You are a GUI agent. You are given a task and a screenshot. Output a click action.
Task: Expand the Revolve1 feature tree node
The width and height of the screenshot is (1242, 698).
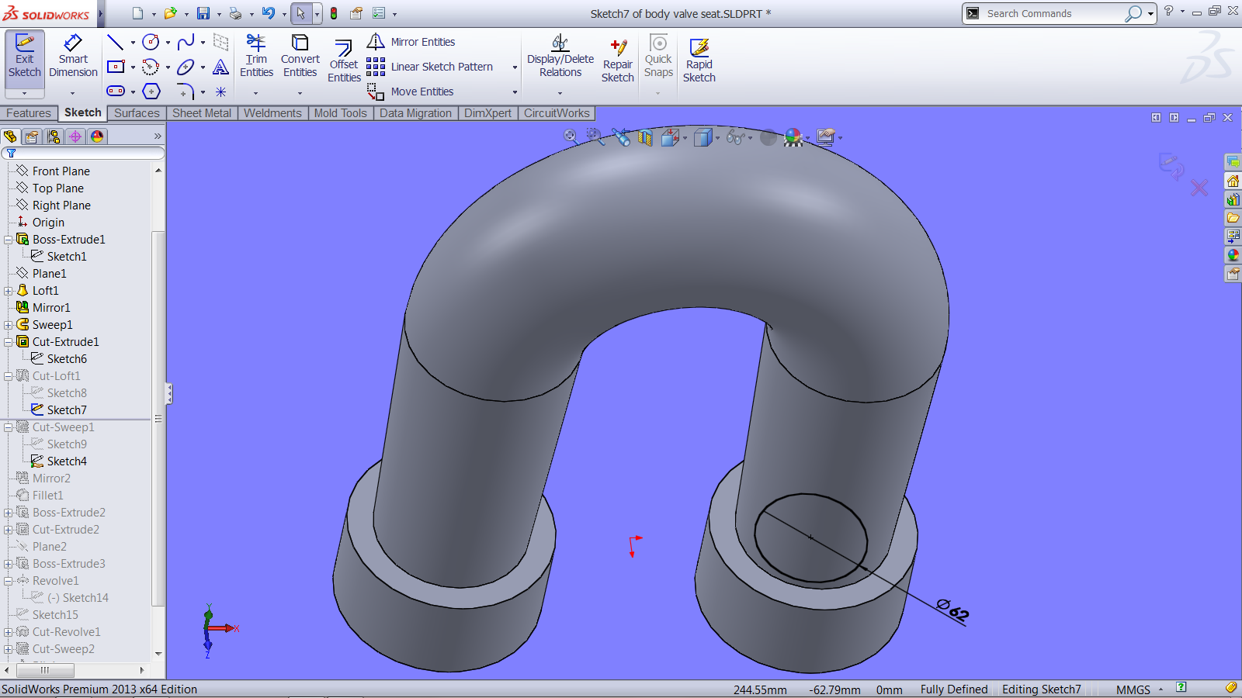pyautogui.click(x=8, y=580)
